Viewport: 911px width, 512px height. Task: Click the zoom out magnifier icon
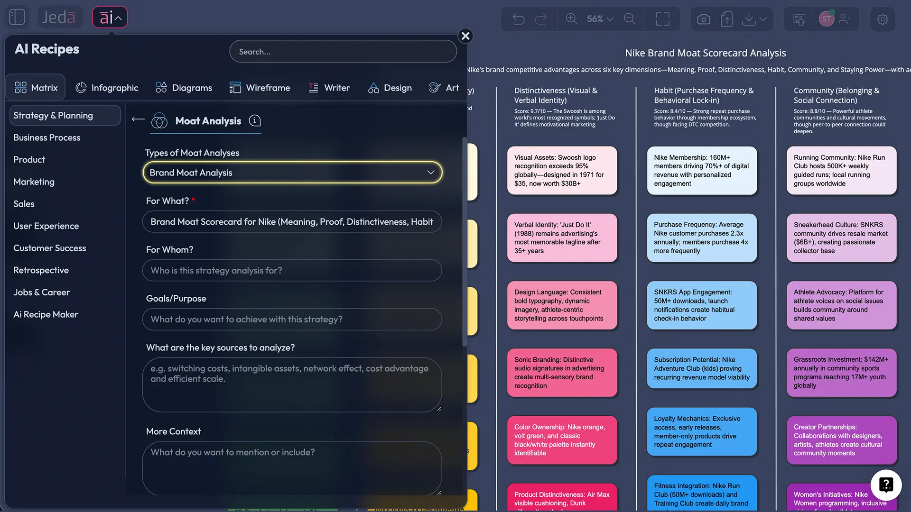click(629, 19)
